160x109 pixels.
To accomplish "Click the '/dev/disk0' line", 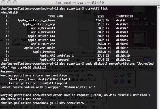I will point(9,12).
